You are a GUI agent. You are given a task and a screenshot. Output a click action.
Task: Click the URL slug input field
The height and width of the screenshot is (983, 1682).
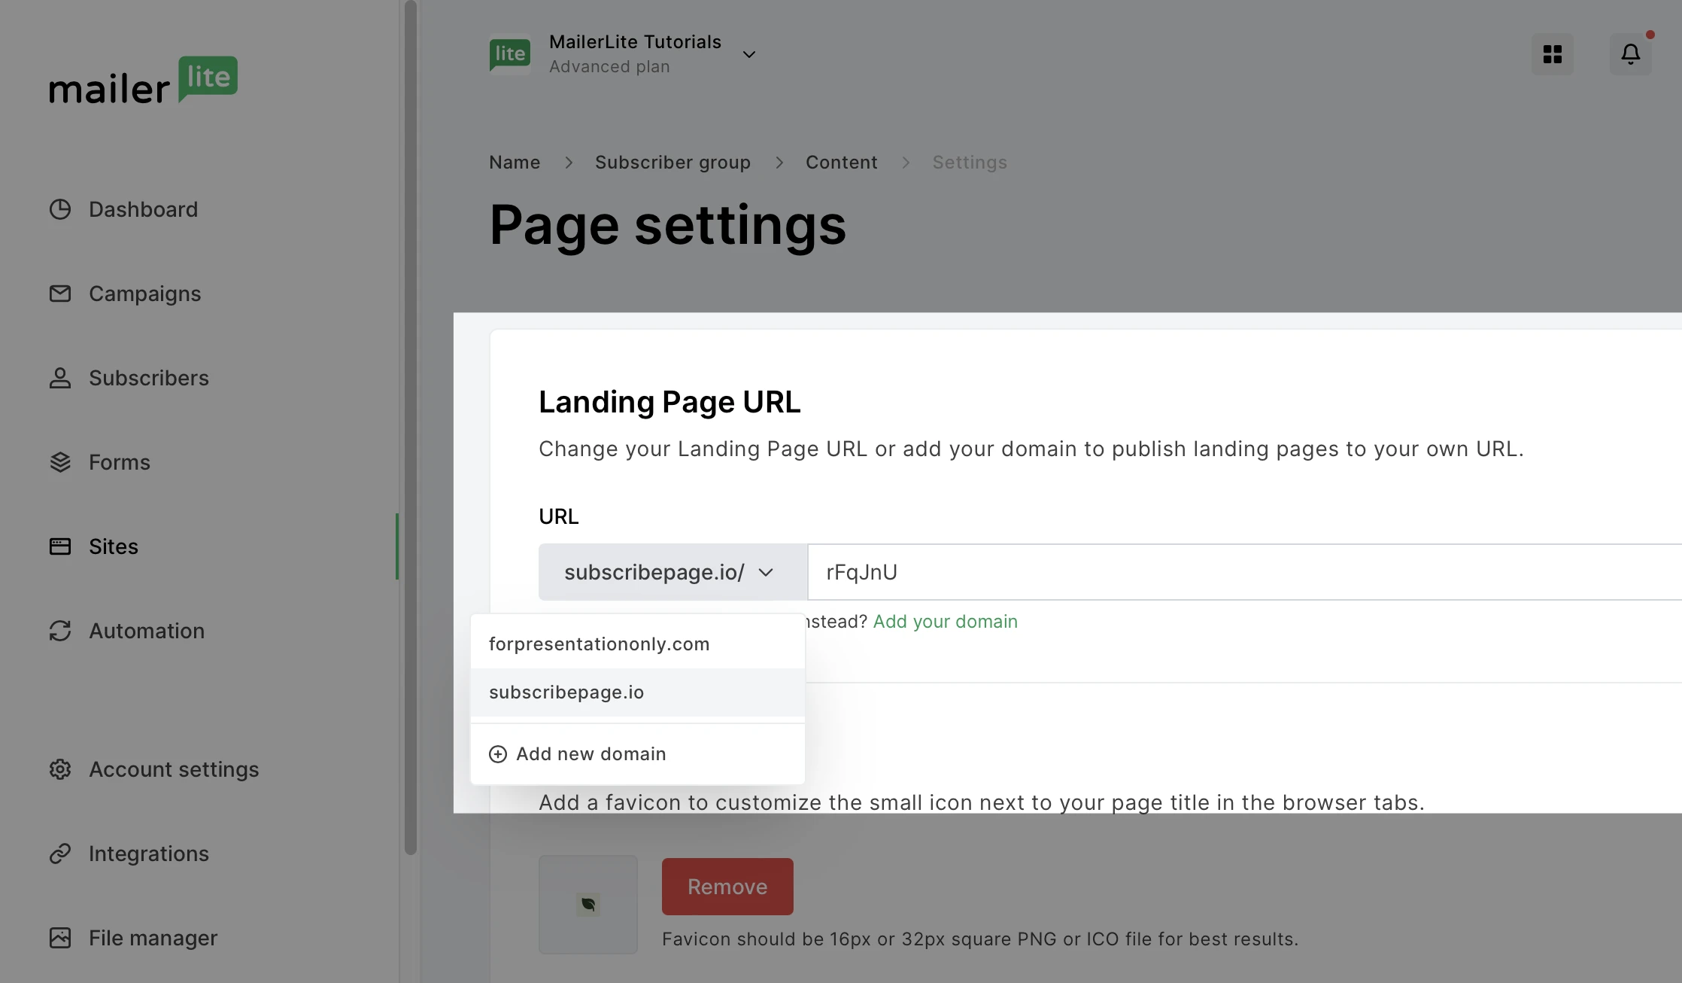(x=1204, y=572)
